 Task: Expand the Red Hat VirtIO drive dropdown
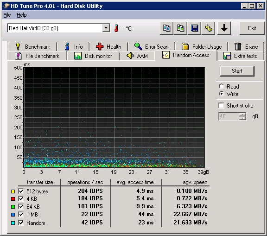tap(106, 28)
